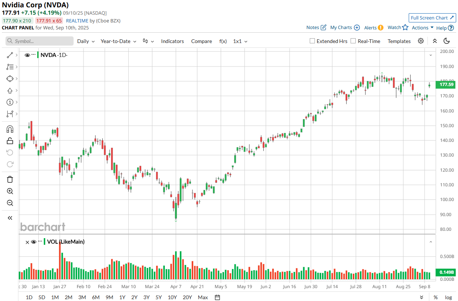Click the REALTIME link
This screenshot has height=301, width=458.
point(77,21)
